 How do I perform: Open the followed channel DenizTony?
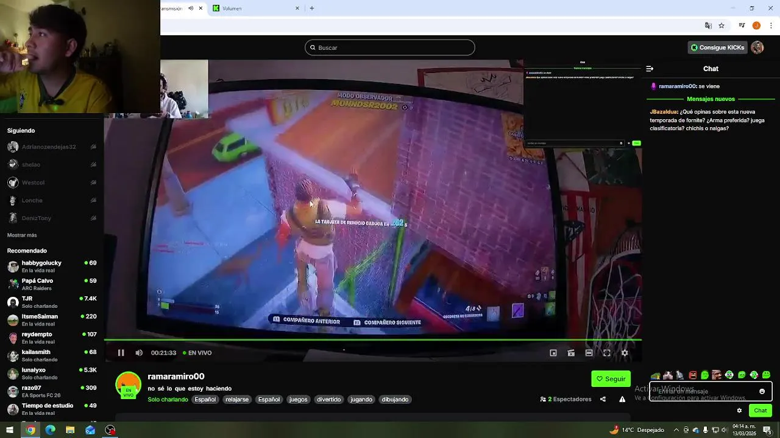(x=52, y=218)
